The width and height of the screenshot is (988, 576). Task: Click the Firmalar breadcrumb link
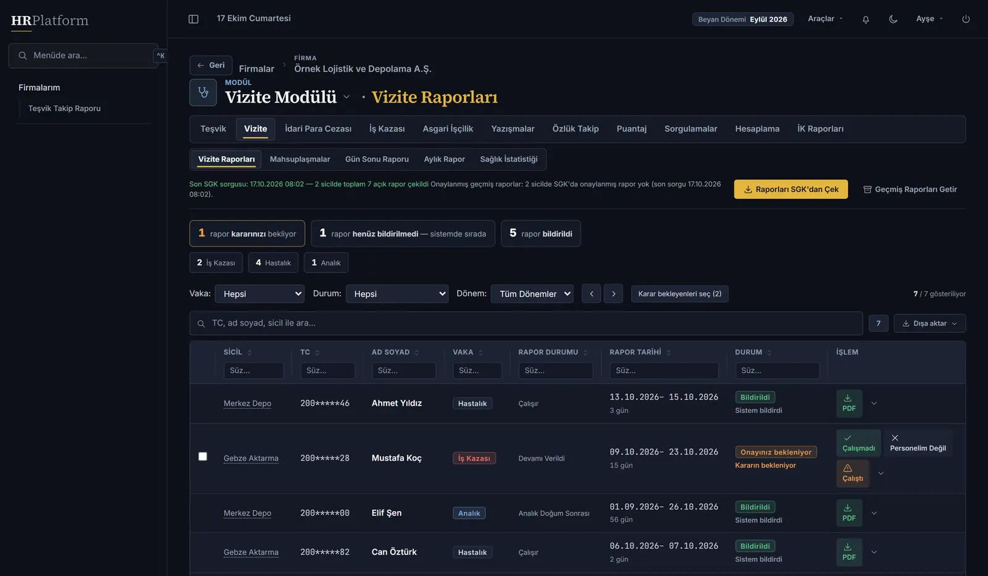(256, 69)
